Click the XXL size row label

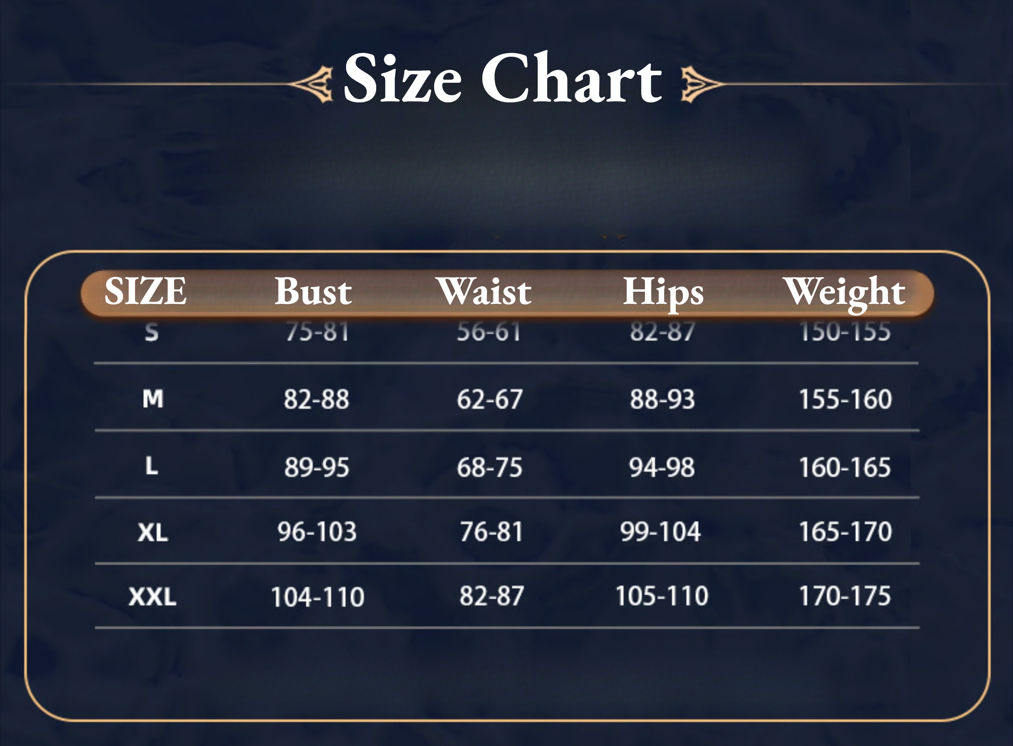click(152, 597)
